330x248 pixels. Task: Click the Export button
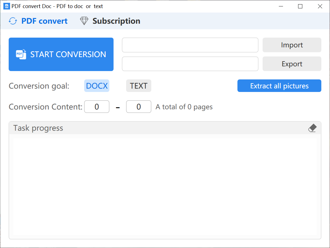click(292, 64)
